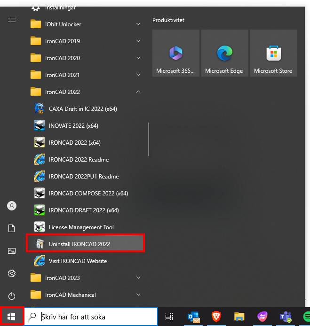This screenshot has height=326, width=310.
Task: Expand the IObit Unlocker folder
Action: (85, 24)
